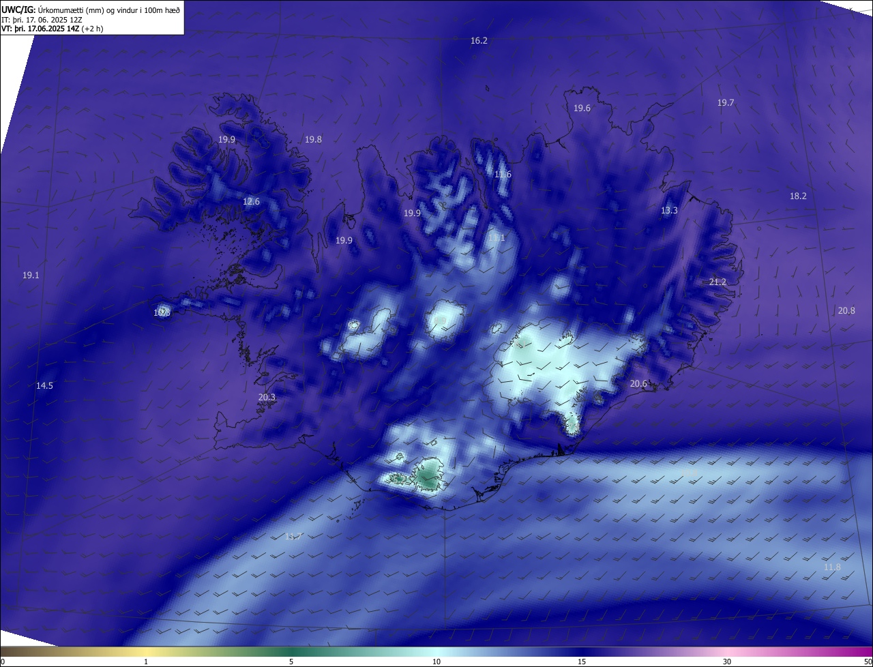The height and width of the screenshot is (667, 873).
Task: Click the 30 tick on the color scale
Action: [727, 662]
